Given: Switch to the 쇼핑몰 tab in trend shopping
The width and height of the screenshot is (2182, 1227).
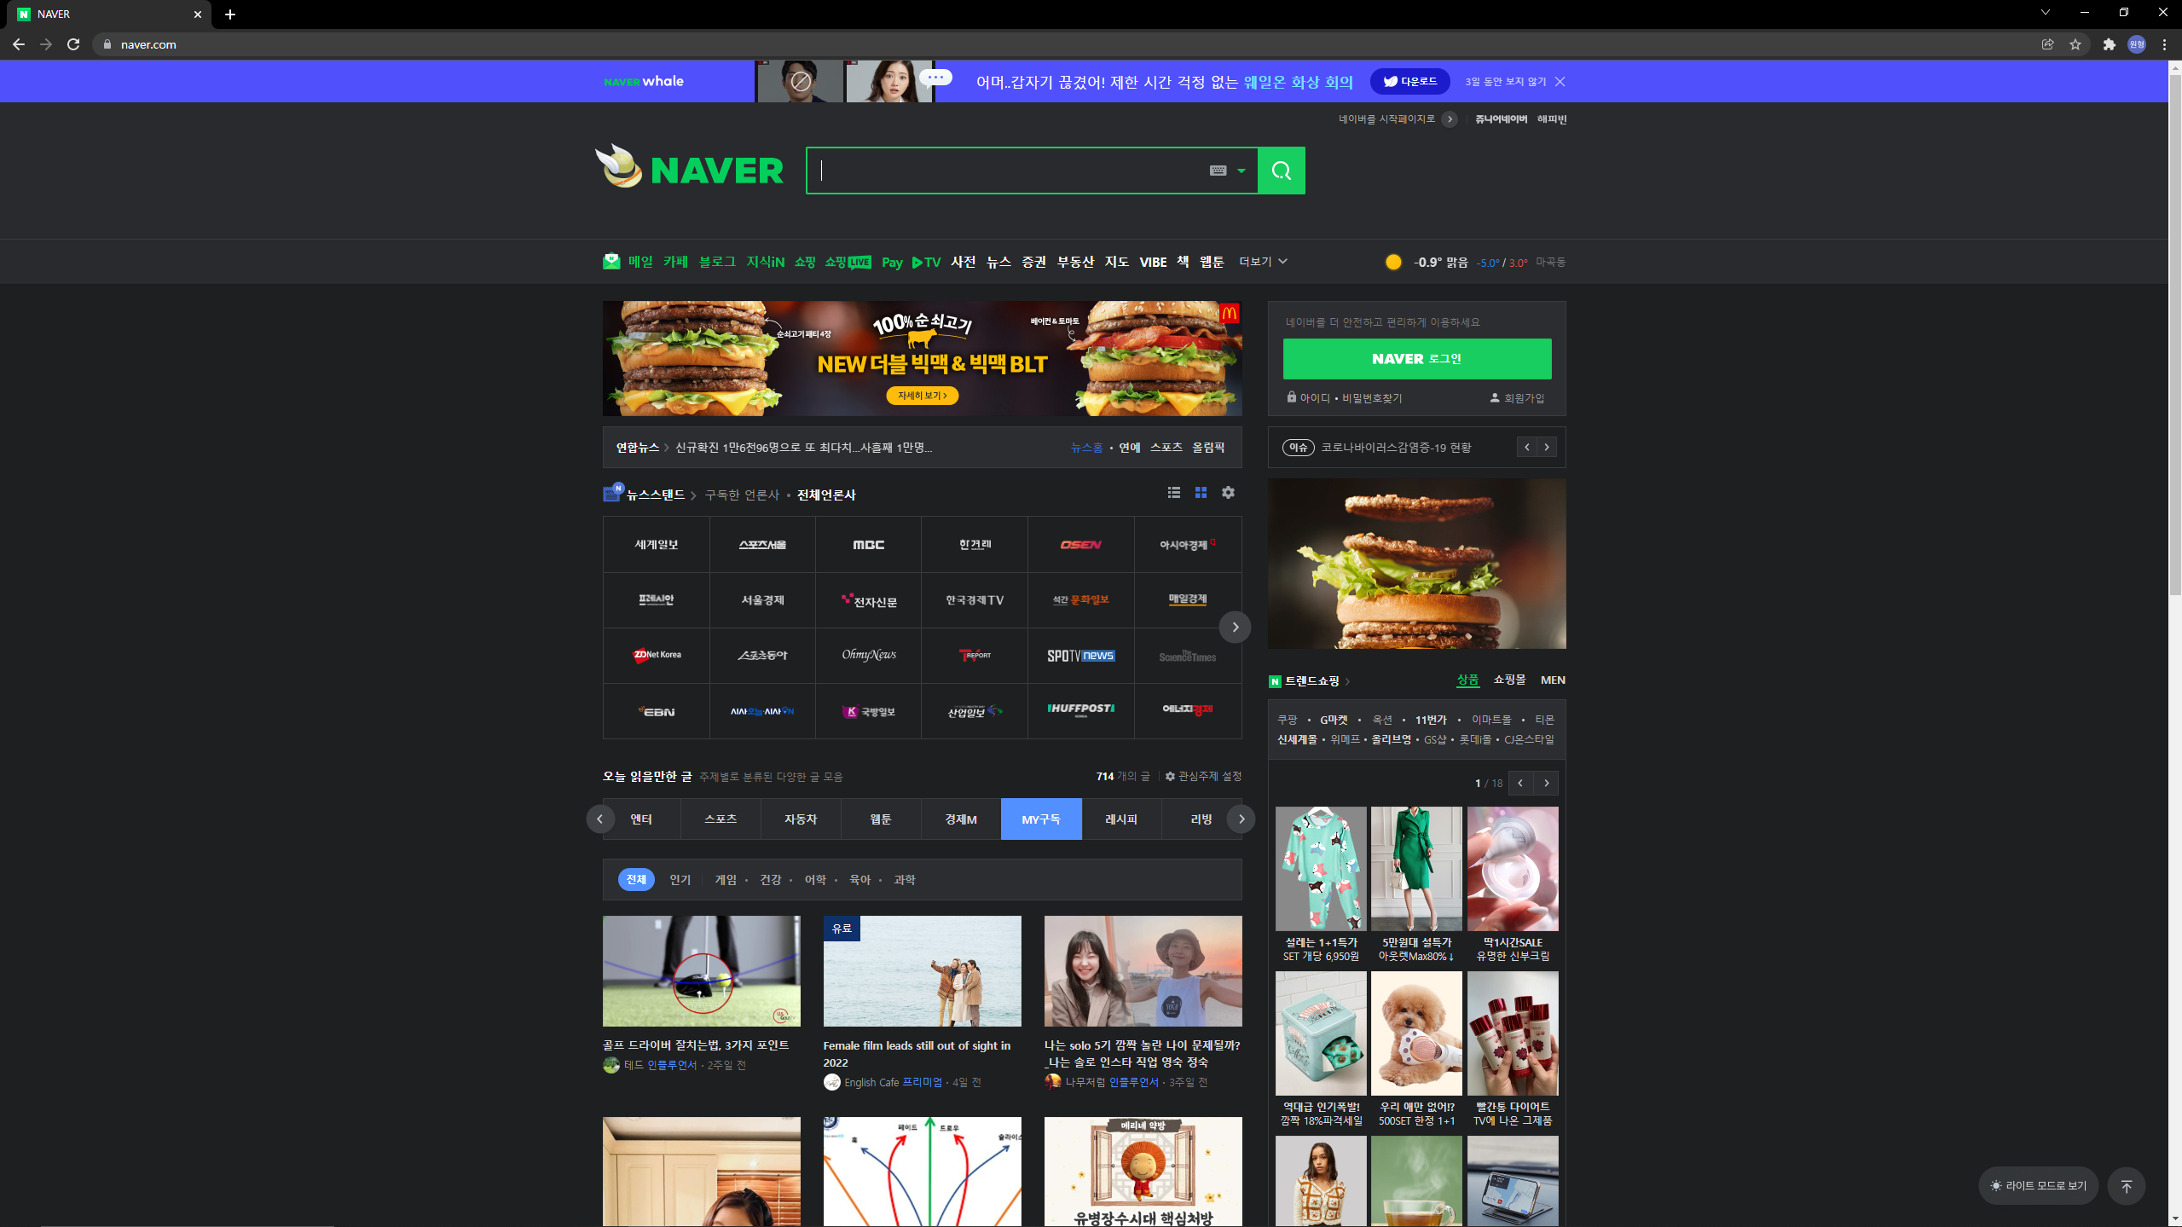Looking at the screenshot, I should [1509, 680].
